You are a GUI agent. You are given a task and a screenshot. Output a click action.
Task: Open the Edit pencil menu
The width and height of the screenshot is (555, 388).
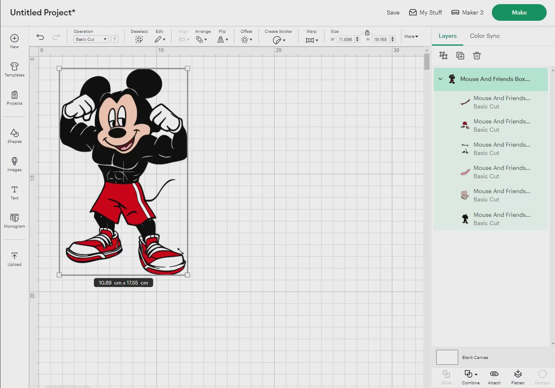pos(160,39)
